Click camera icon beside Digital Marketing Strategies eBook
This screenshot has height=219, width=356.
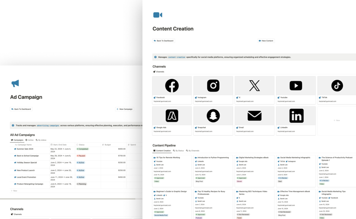pyautogui.click(x=237, y=157)
